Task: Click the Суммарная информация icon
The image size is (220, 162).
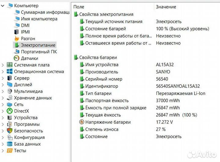Action: [x=17, y=12]
